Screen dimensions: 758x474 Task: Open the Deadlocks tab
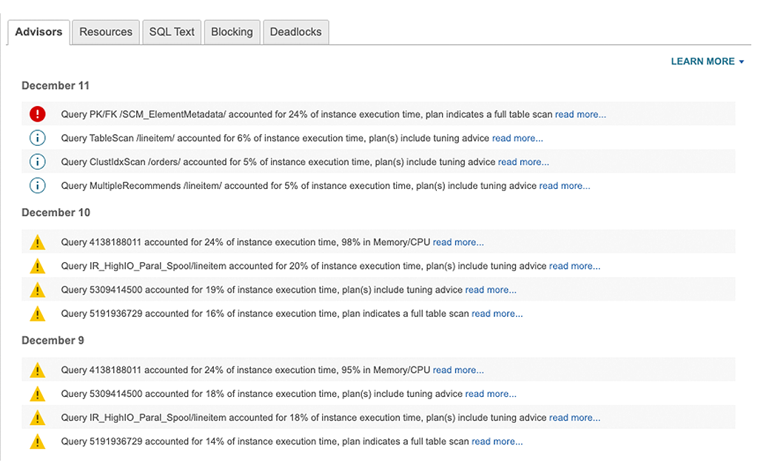point(295,32)
